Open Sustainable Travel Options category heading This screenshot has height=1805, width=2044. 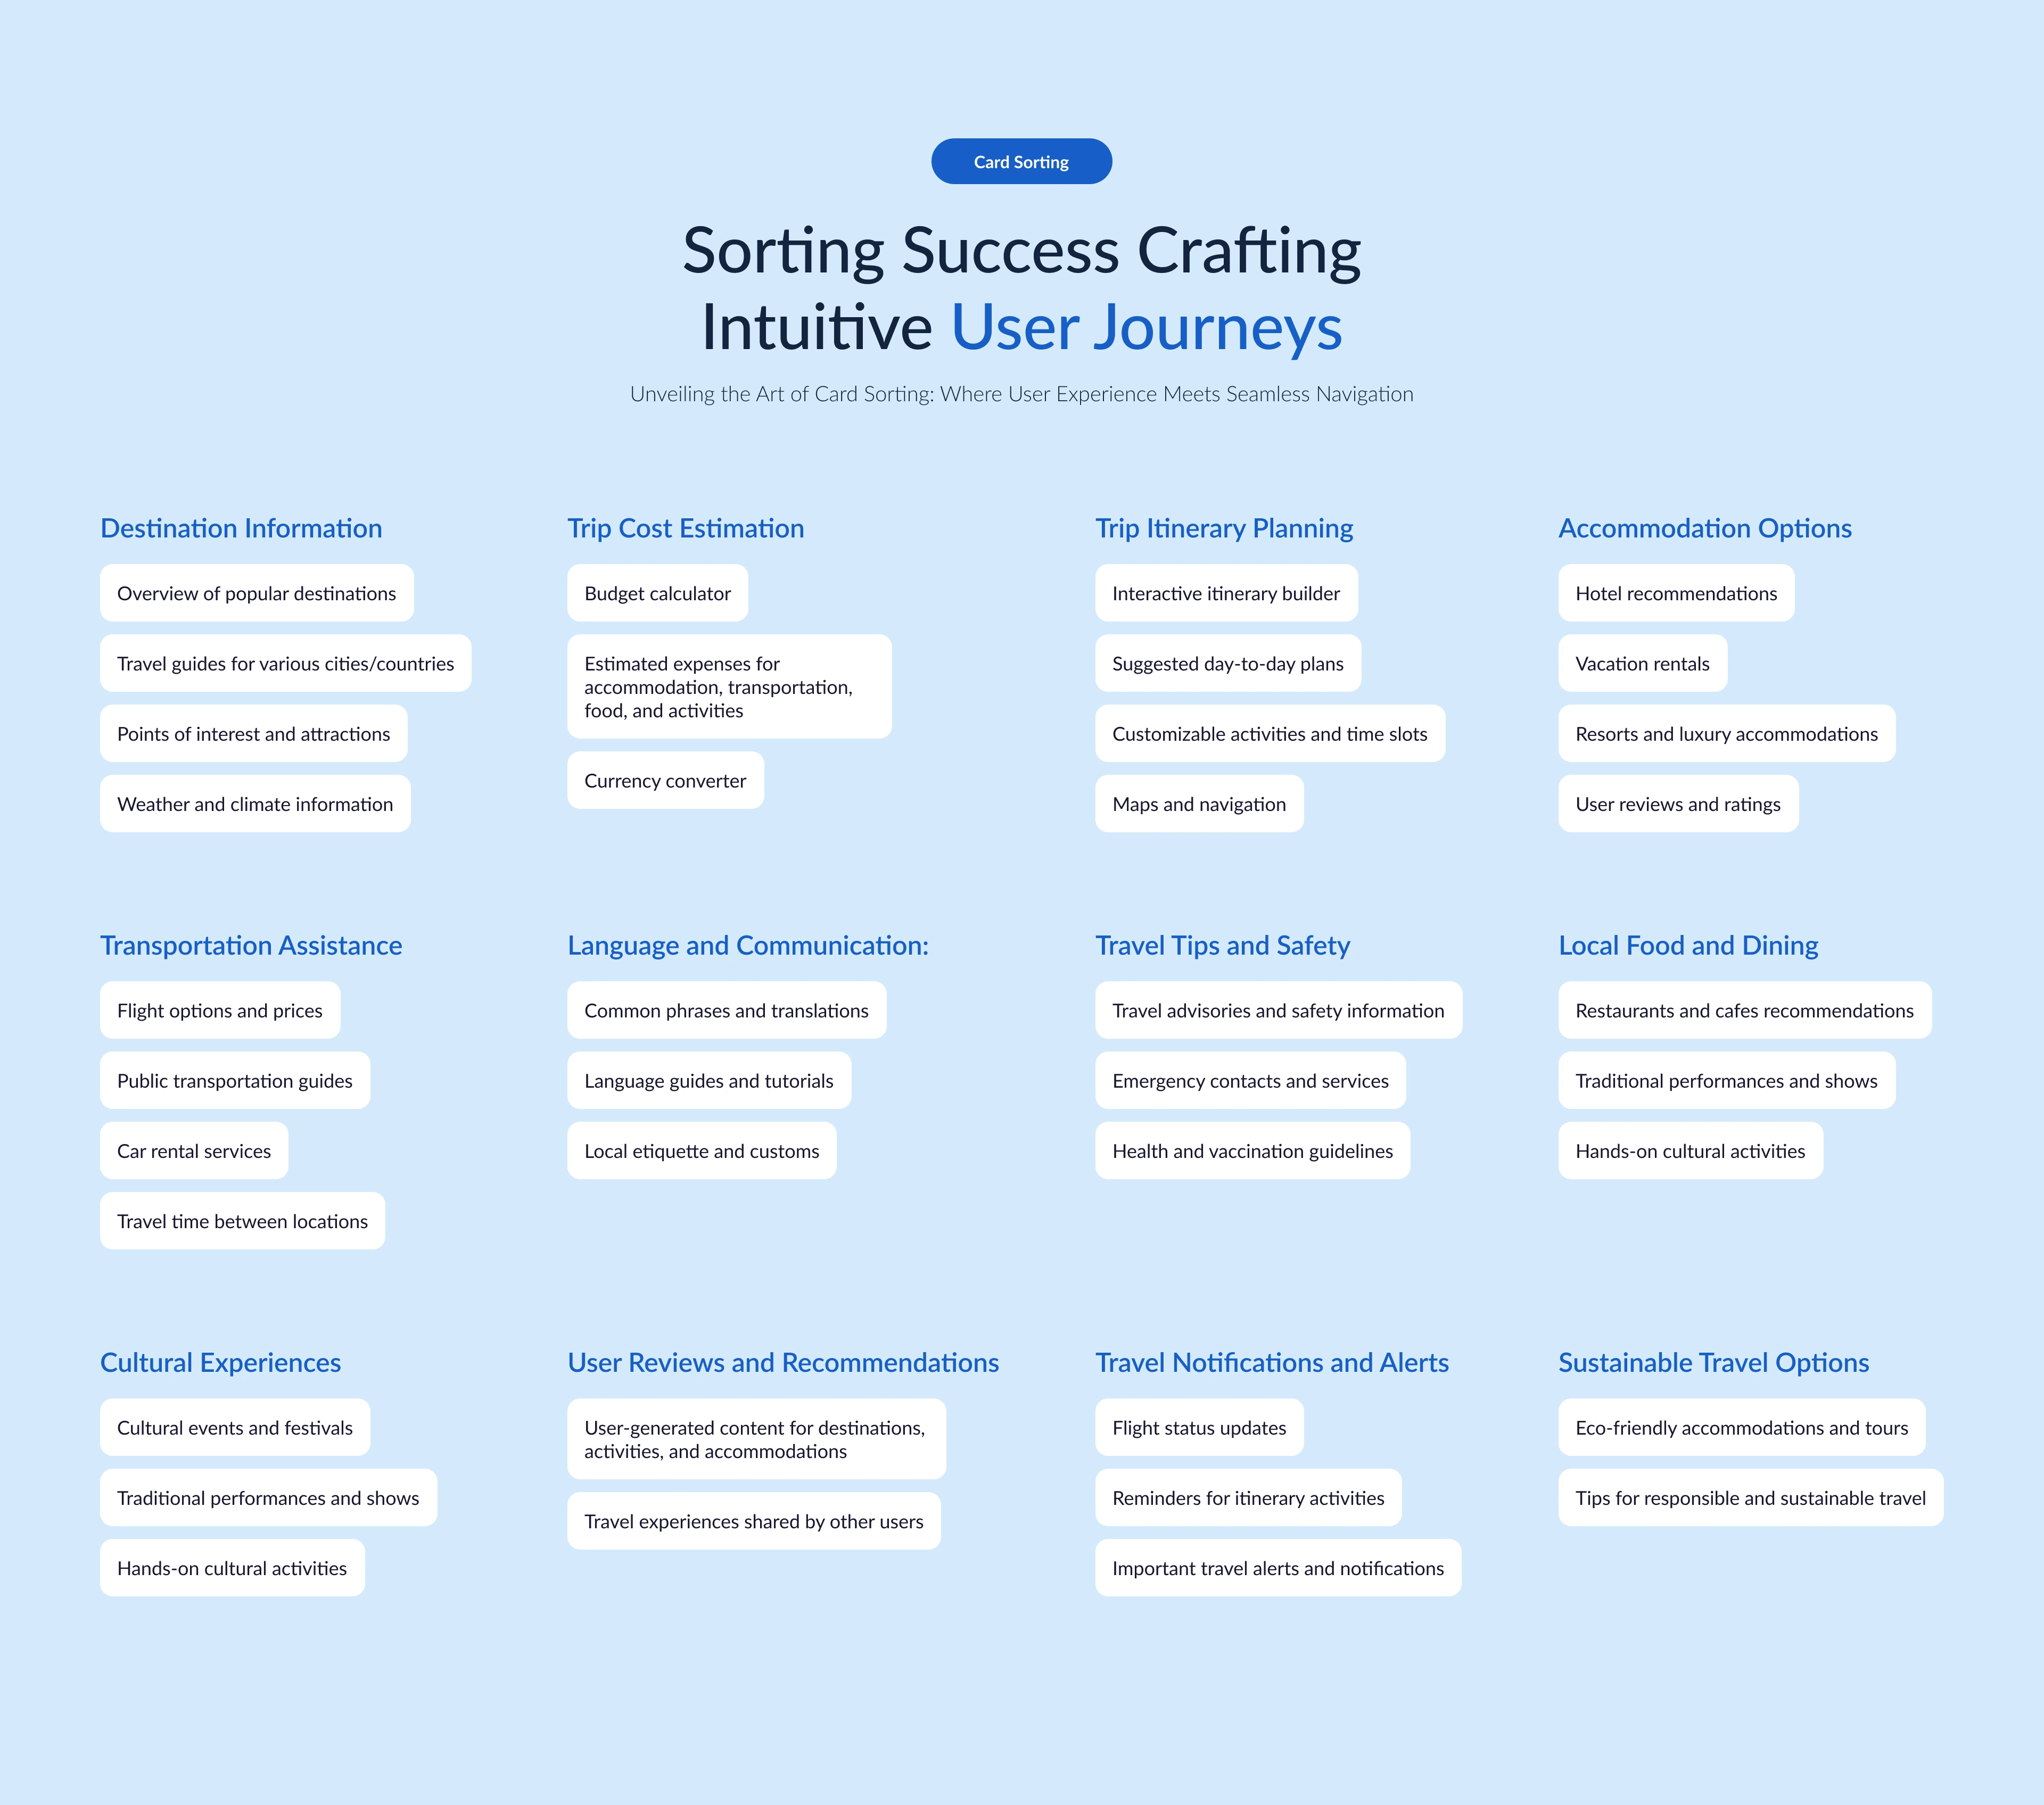(x=1713, y=1362)
